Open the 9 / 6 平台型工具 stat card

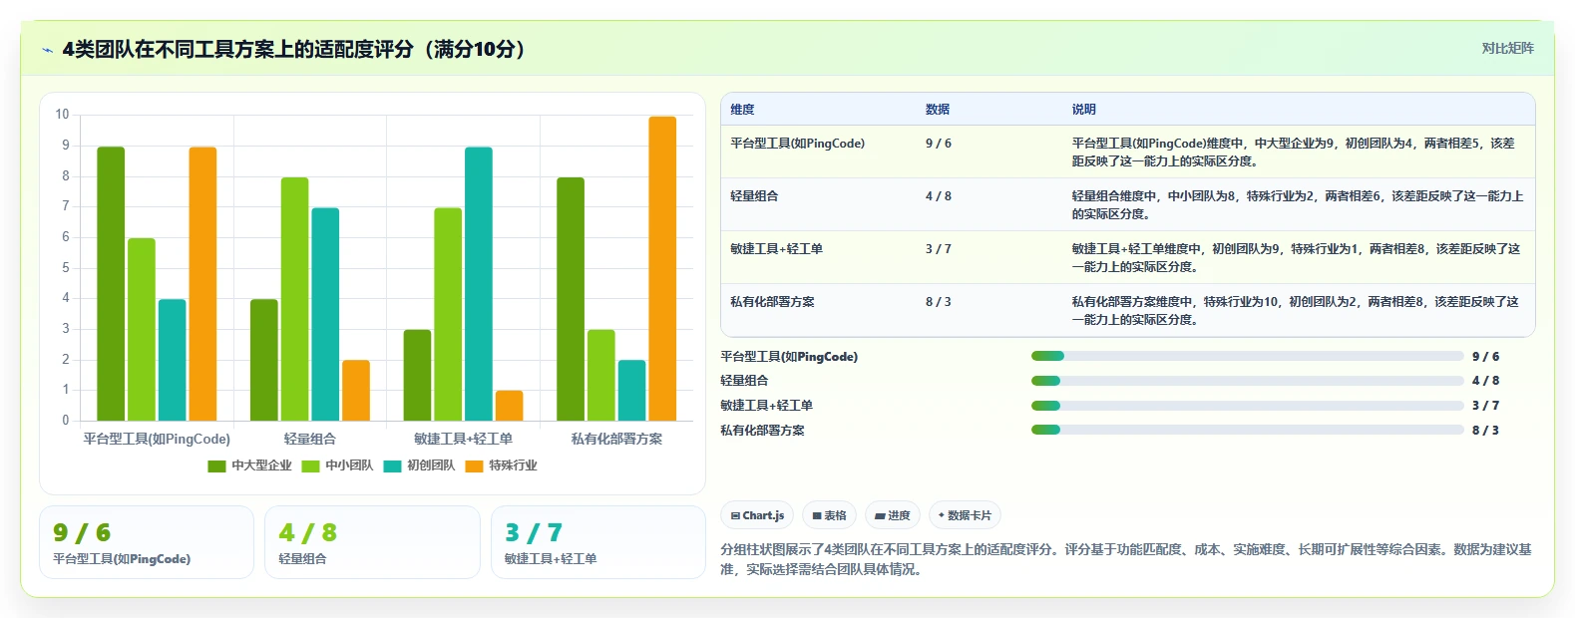point(147,542)
